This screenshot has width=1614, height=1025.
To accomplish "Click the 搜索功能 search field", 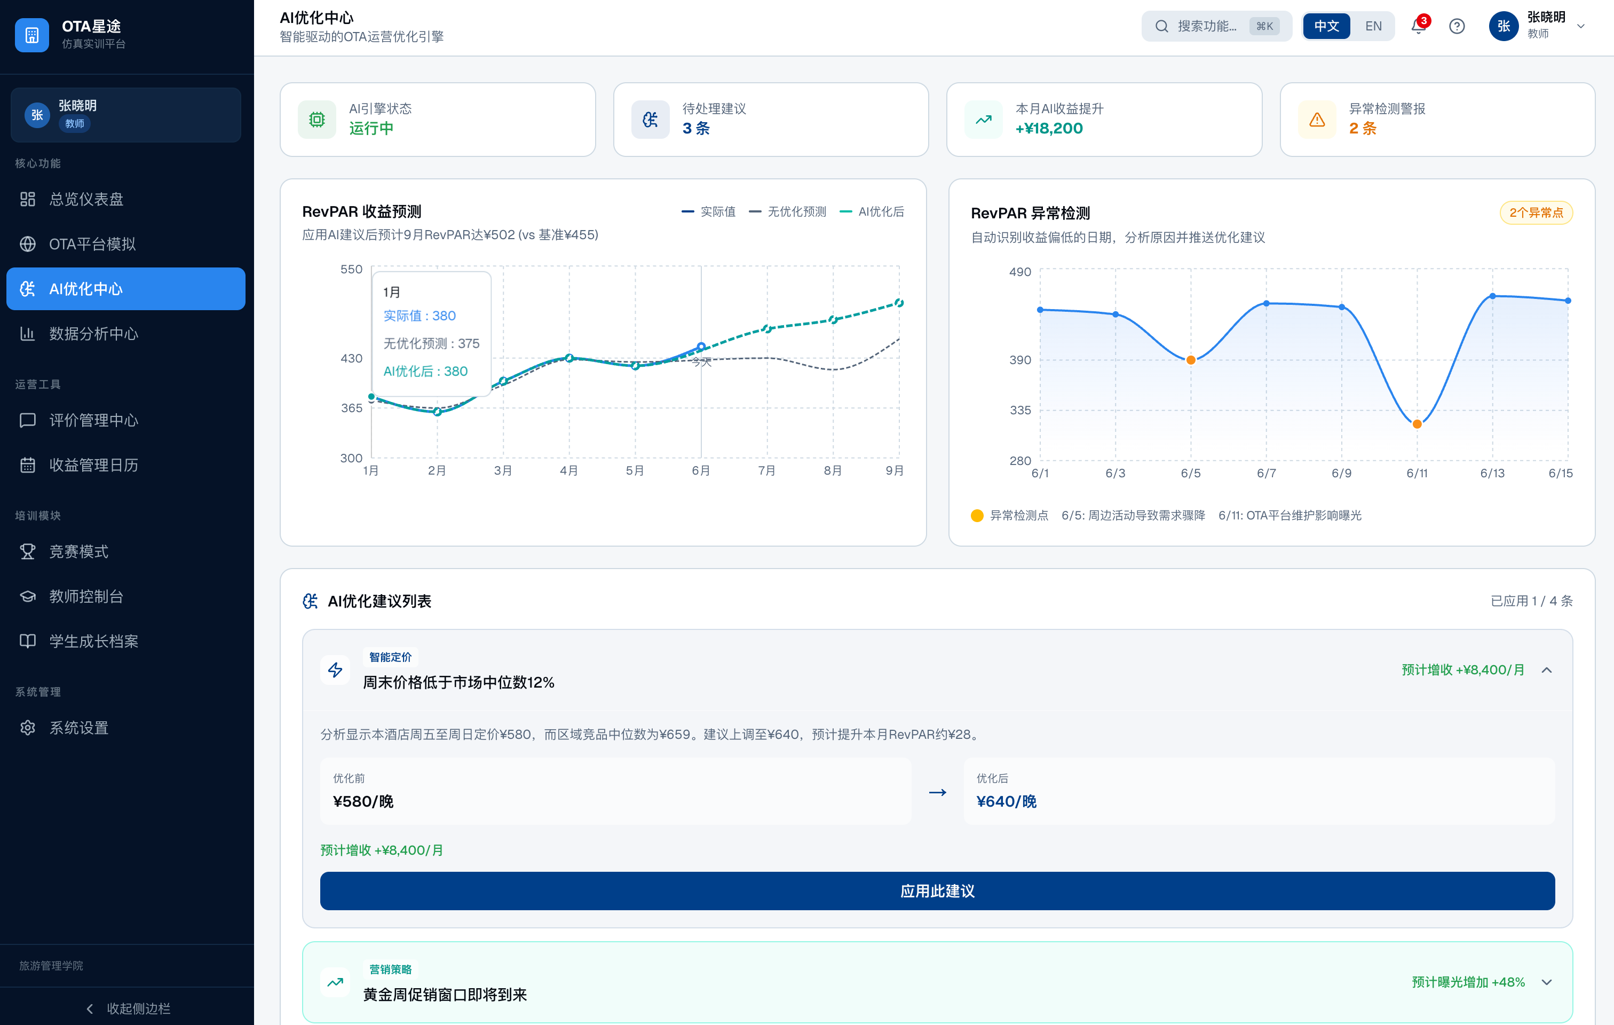I will pos(1206,27).
